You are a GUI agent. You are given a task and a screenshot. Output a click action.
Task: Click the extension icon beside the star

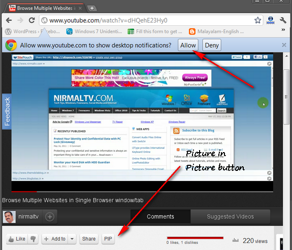pyautogui.click(x=270, y=20)
